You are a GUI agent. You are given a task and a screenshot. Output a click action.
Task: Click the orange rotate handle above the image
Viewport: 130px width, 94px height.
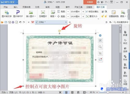tap(60, 31)
